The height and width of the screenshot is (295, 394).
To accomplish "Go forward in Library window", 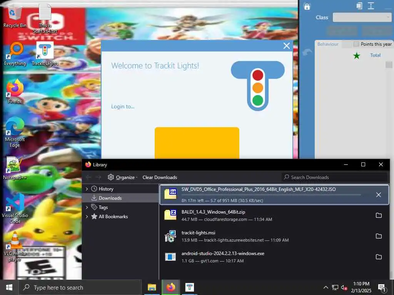I will coord(98,177).
